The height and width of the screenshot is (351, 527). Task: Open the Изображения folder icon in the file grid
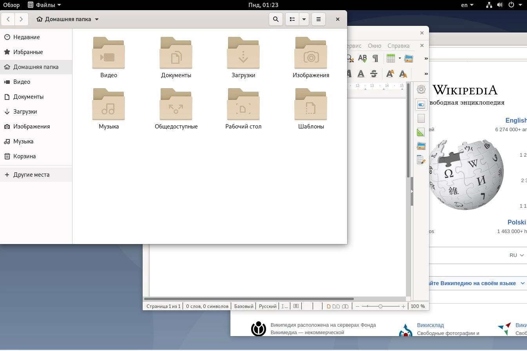311,52
